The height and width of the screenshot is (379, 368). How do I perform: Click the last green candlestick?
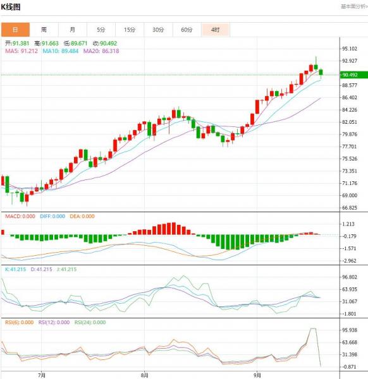point(321,72)
